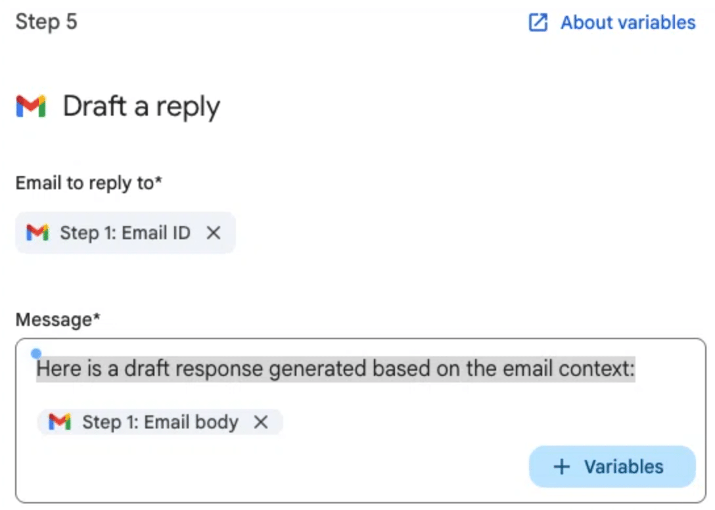
Task: Click the plus icon on Variables button
Action: point(561,467)
